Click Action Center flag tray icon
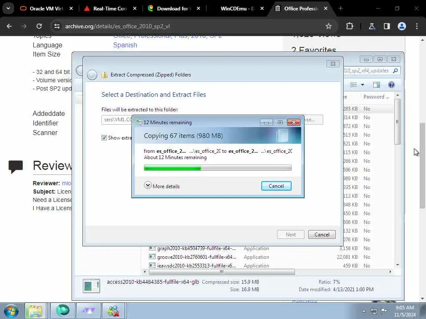 pyautogui.click(x=384, y=311)
